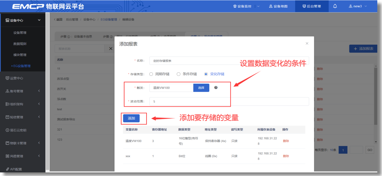Viewport: 382px width, 176px height.
Task: Open the 10条 per-page selector
Action: tap(333, 150)
